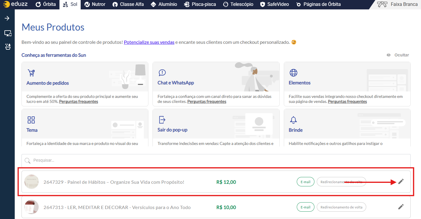The width and height of the screenshot is (421, 219).
Task: Click the download tray icon in sidebar
Action: point(8,47)
